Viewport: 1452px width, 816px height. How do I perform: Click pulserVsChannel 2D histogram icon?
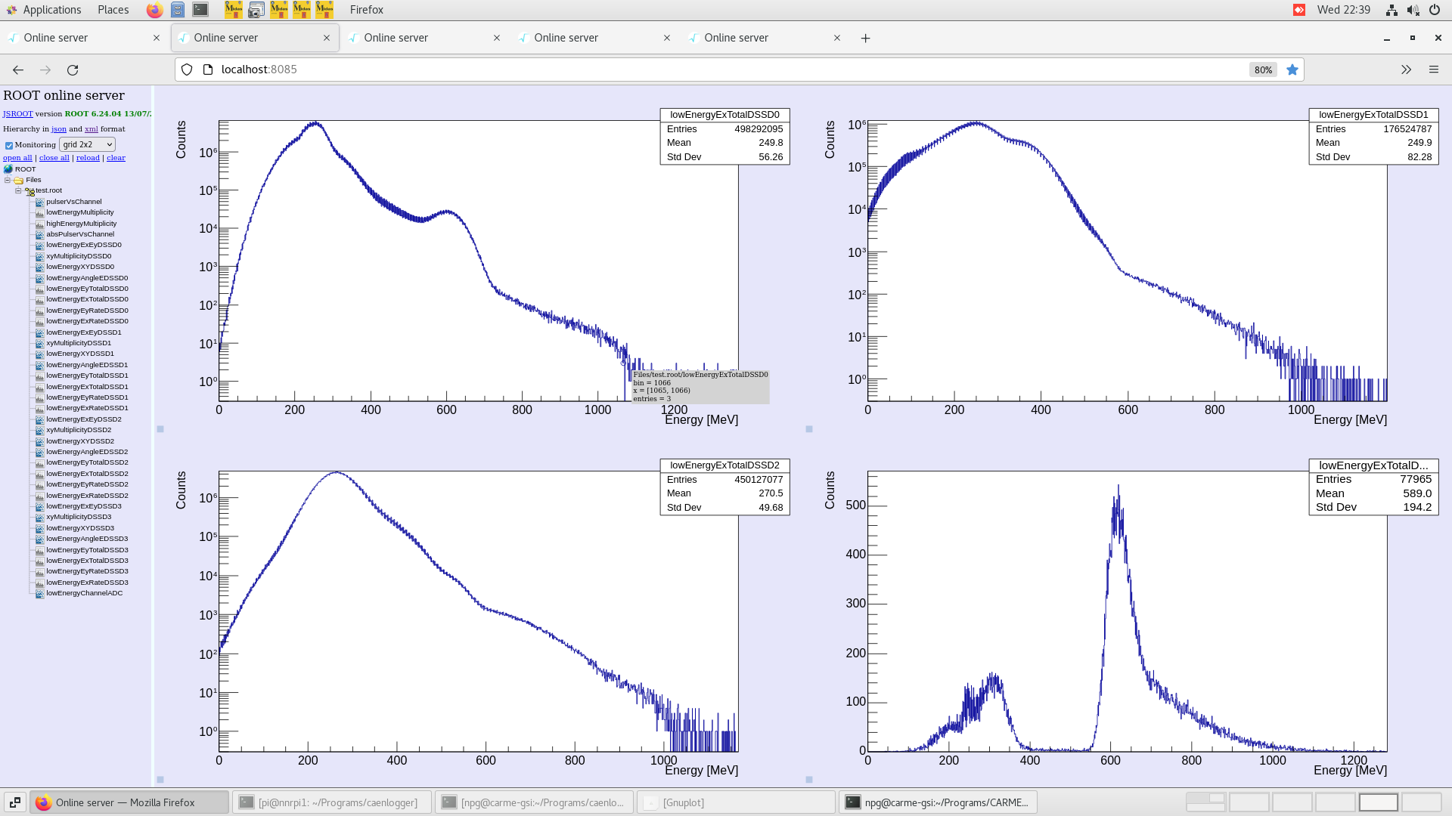[39, 202]
